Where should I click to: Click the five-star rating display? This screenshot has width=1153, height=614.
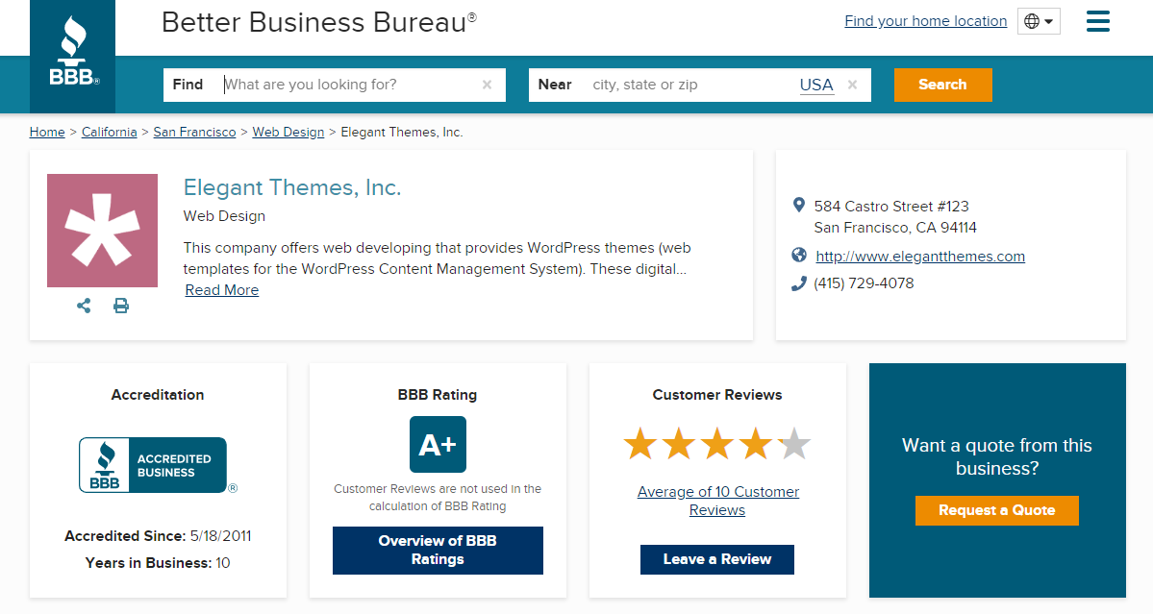click(x=717, y=444)
